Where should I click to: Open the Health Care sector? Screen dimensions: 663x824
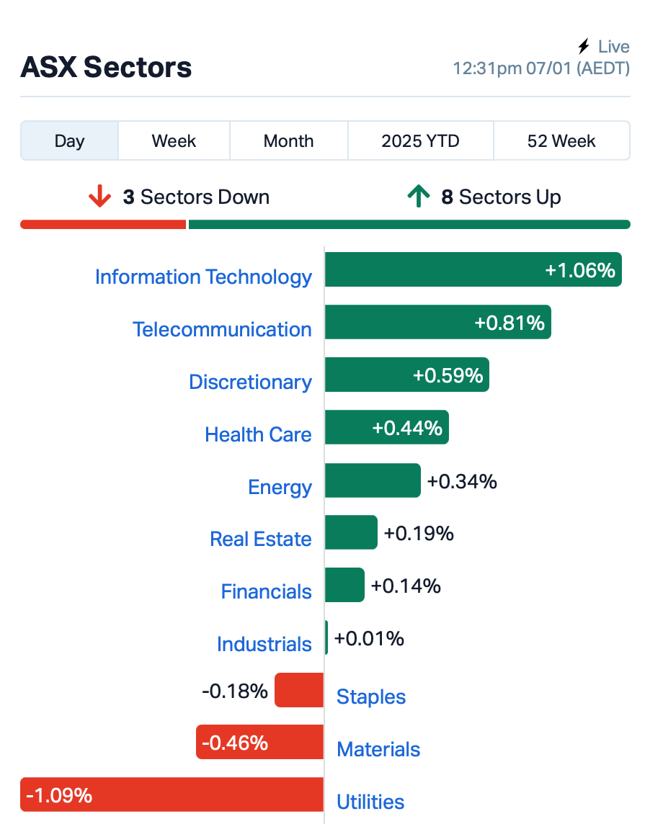click(x=258, y=434)
